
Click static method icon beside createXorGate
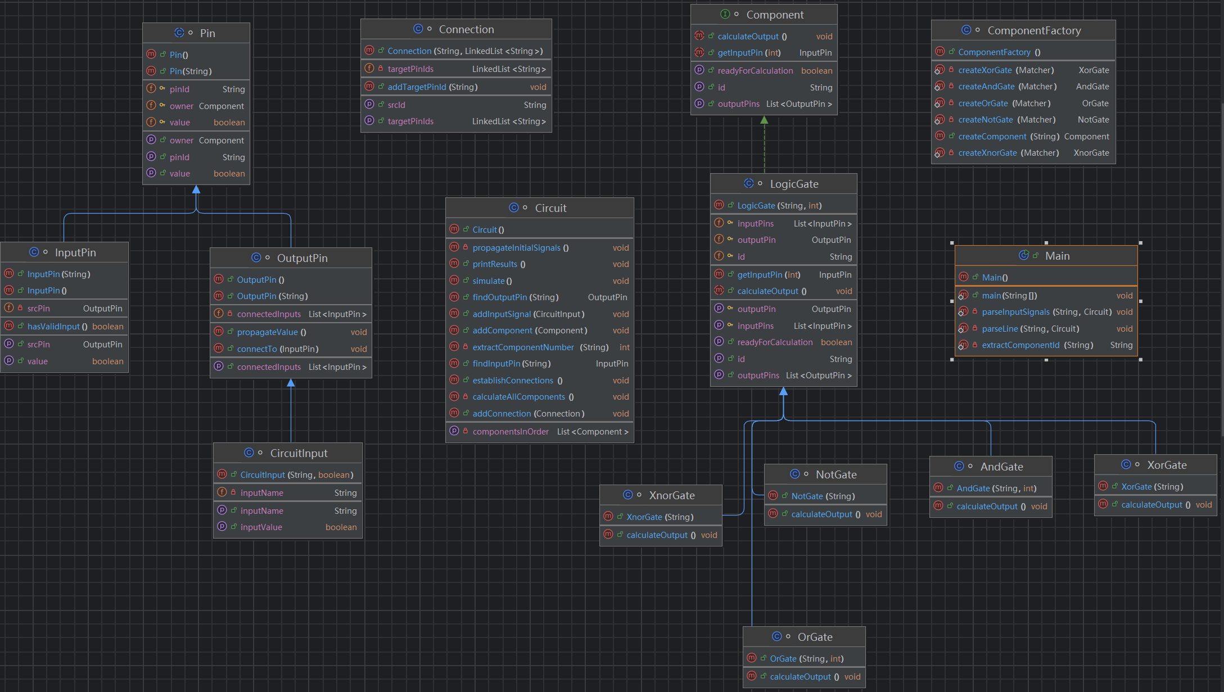(x=940, y=70)
